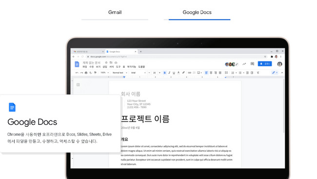Redo the action in the toolbar
317x179 pixels.
click(81, 73)
